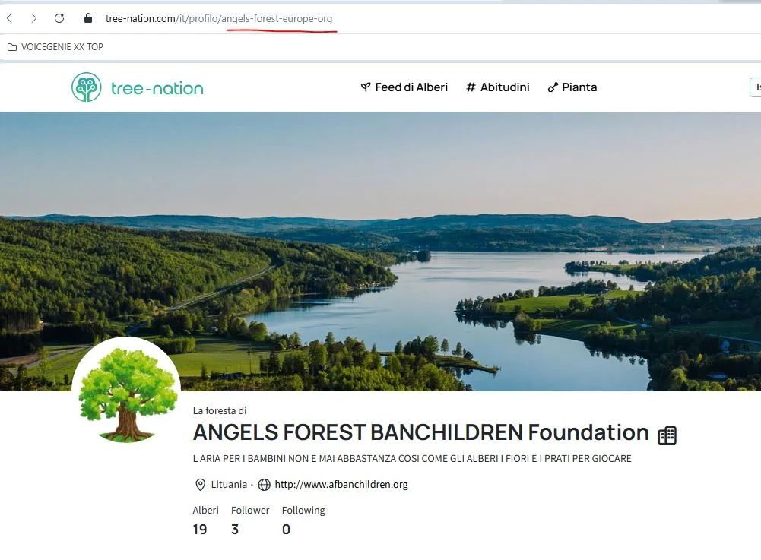
Task: Open the Feed di Alberi menu item
Action: [404, 87]
